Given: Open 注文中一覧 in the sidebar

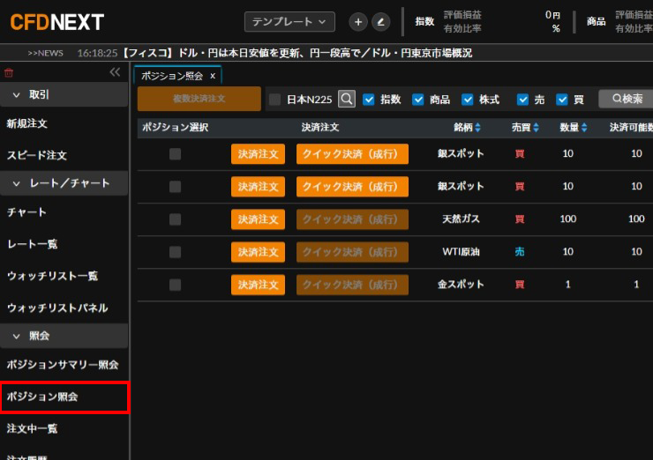Looking at the screenshot, I should (33, 428).
